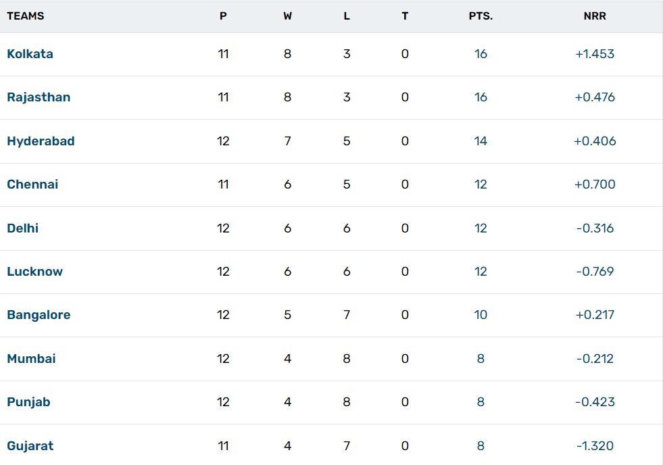Click on the Delhi team link

[x=23, y=228]
